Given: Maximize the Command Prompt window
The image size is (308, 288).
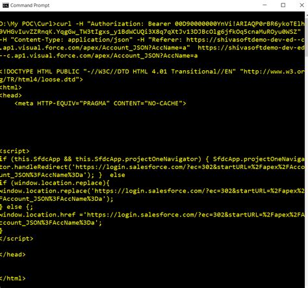Looking at the screenshot, I should [283, 5].
